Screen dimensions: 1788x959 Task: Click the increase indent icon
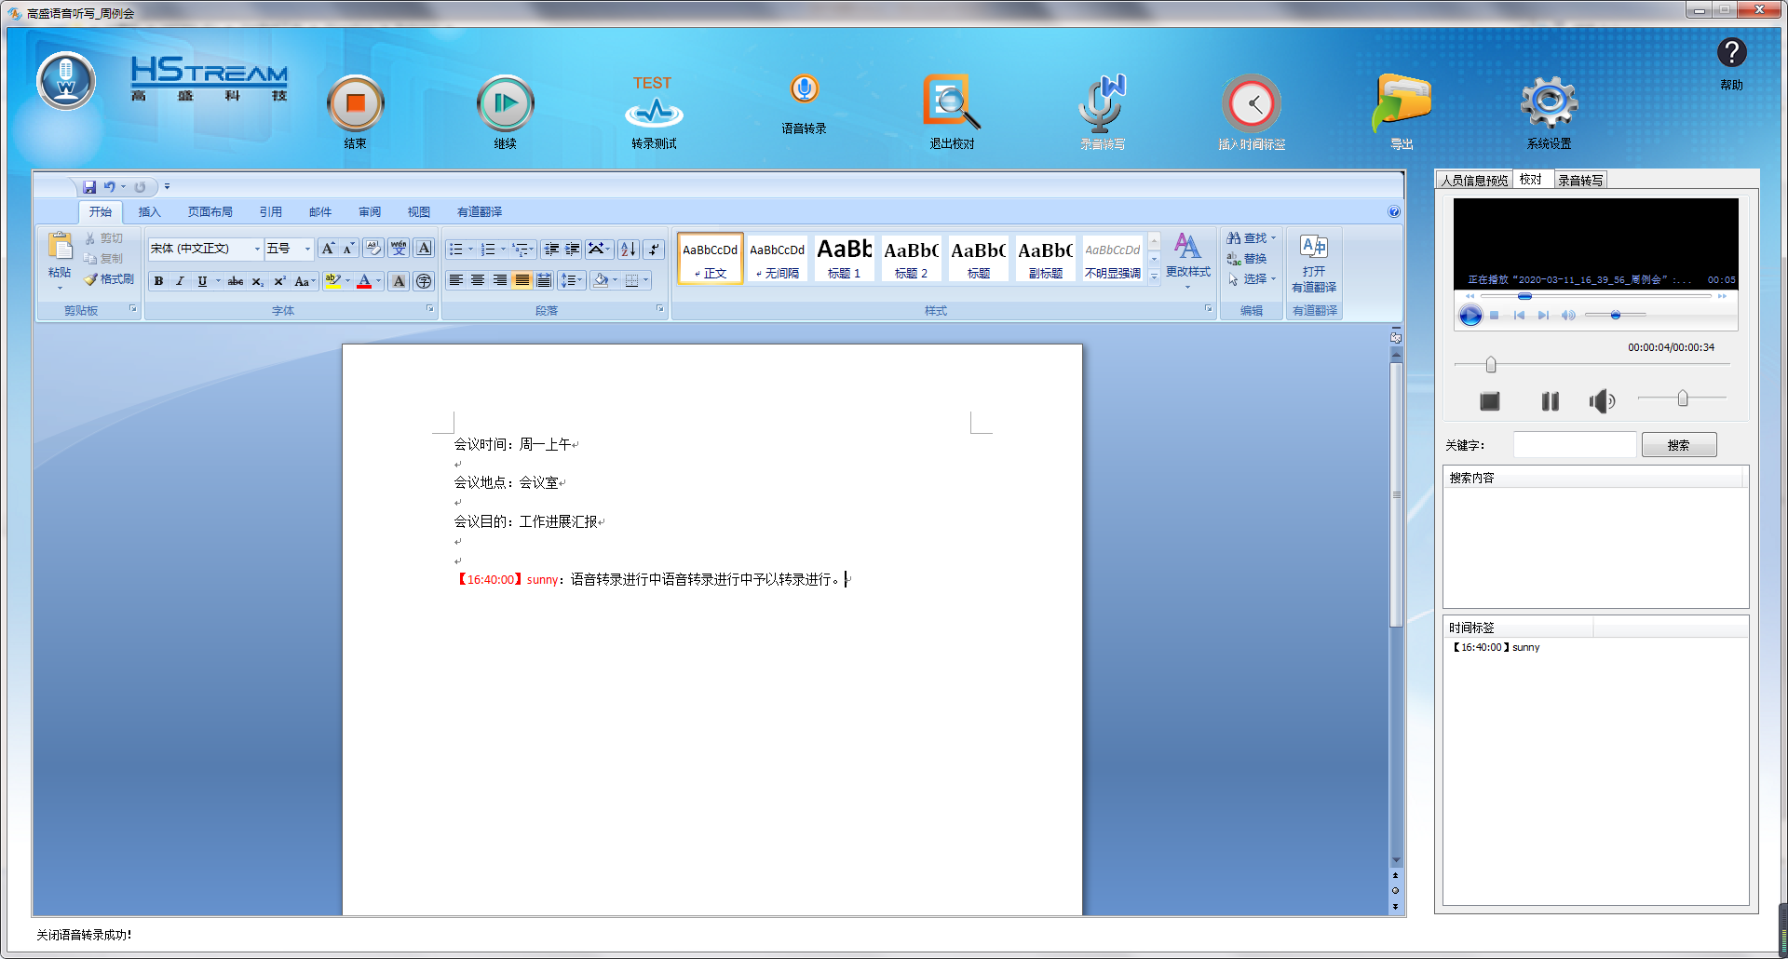[573, 249]
